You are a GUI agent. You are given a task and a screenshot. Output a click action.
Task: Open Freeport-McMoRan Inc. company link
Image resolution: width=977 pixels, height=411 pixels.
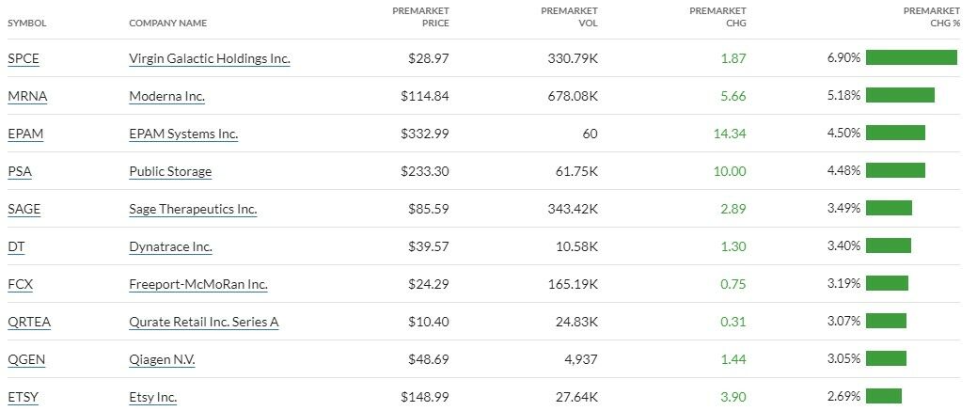point(197,284)
